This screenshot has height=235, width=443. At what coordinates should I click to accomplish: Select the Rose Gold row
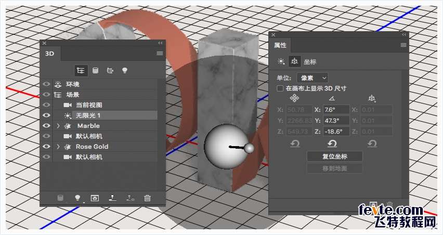(105, 147)
